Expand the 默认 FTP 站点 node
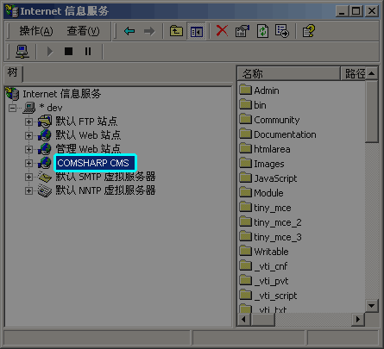 [x=28, y=122]
